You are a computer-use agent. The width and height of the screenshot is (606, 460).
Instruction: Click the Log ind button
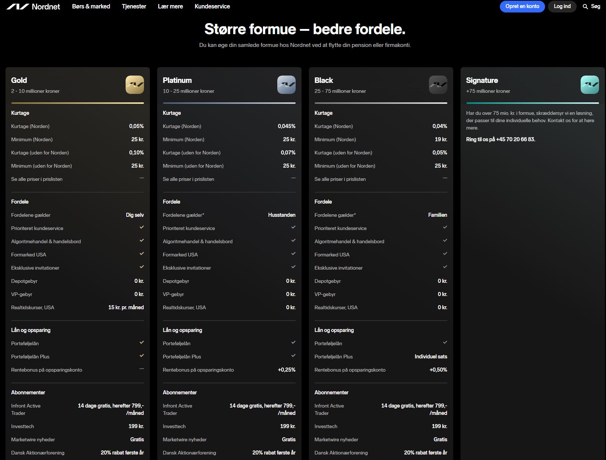[x=562, y=7]
